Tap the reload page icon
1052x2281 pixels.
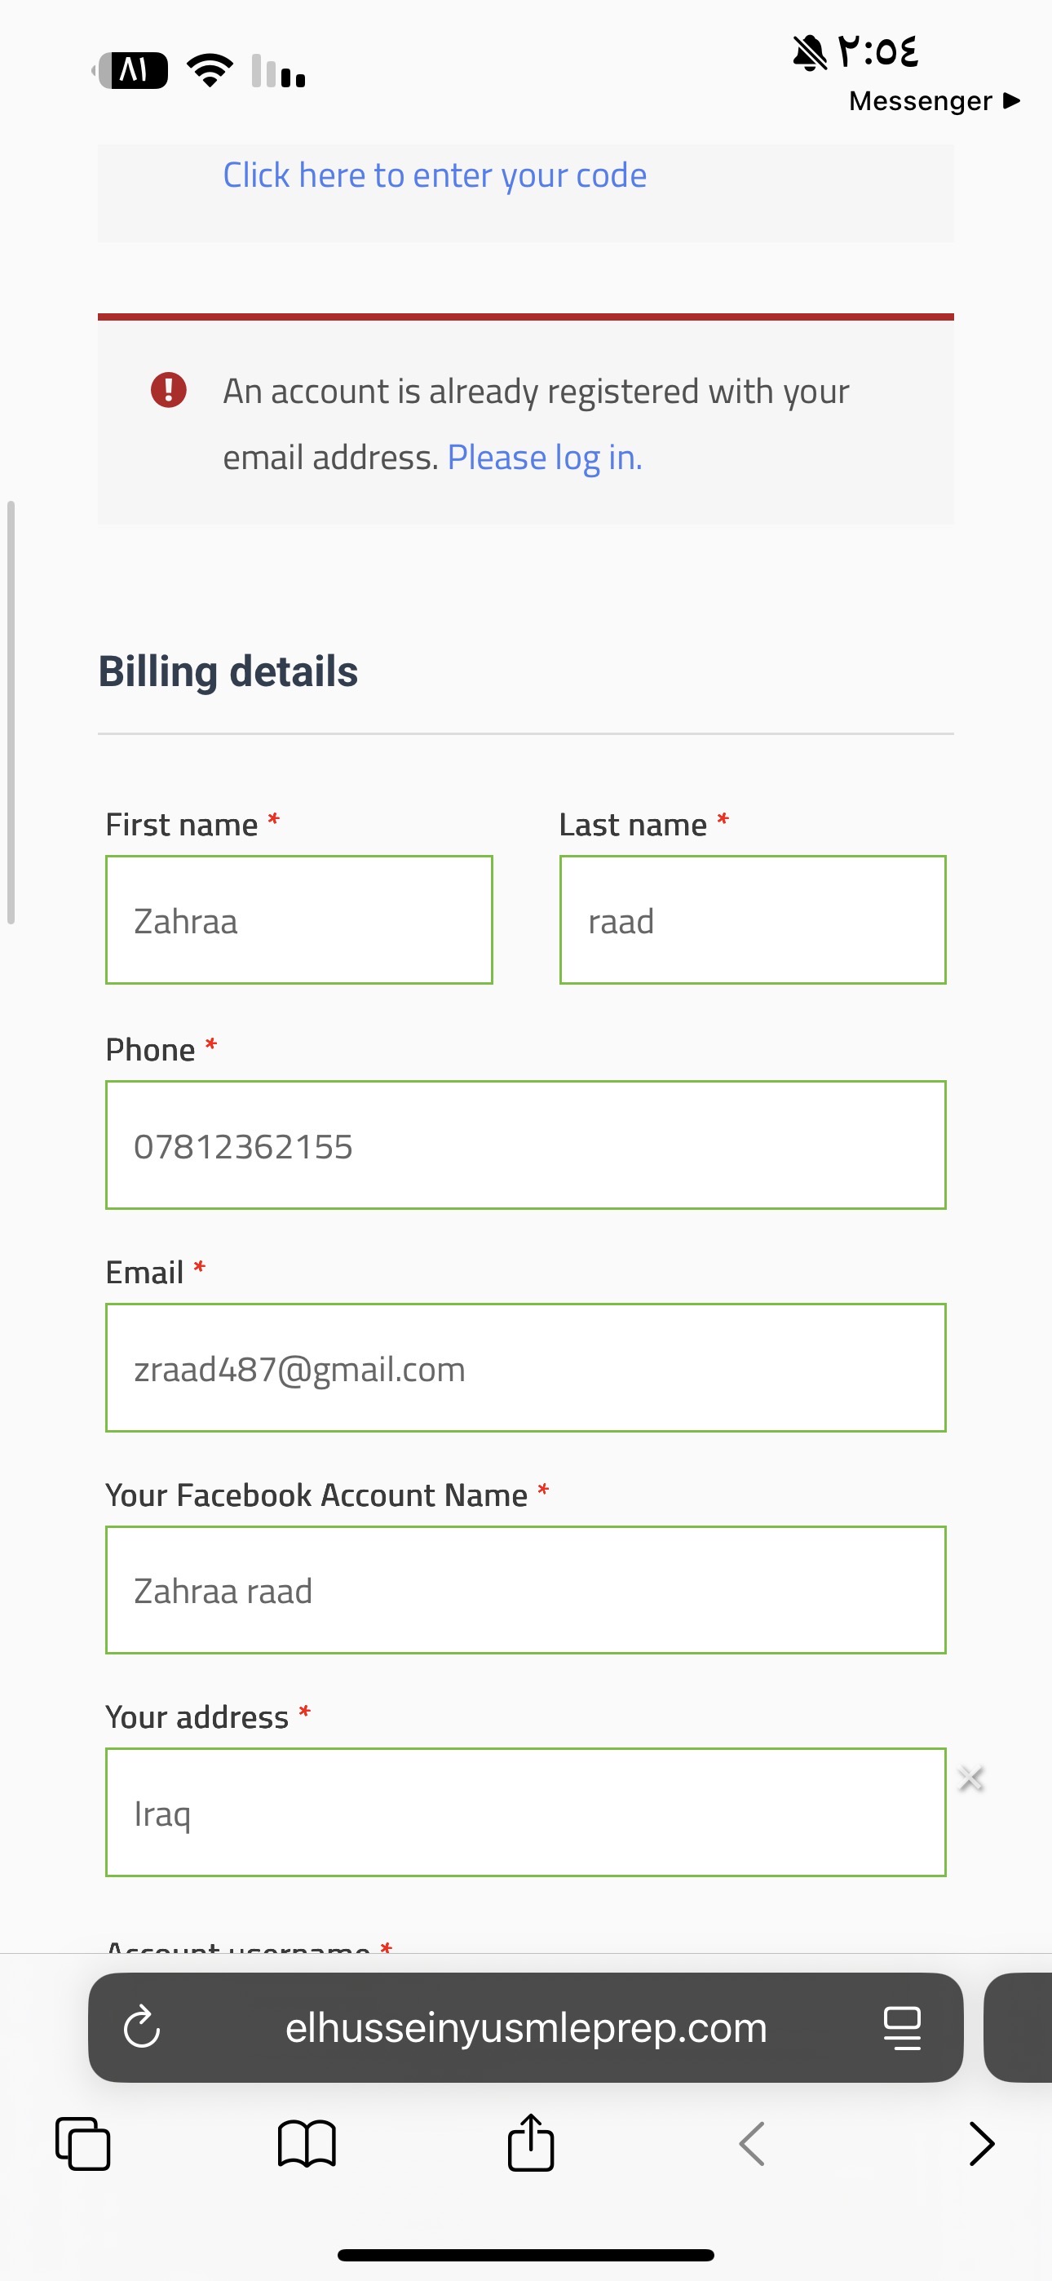point(142,2028)
